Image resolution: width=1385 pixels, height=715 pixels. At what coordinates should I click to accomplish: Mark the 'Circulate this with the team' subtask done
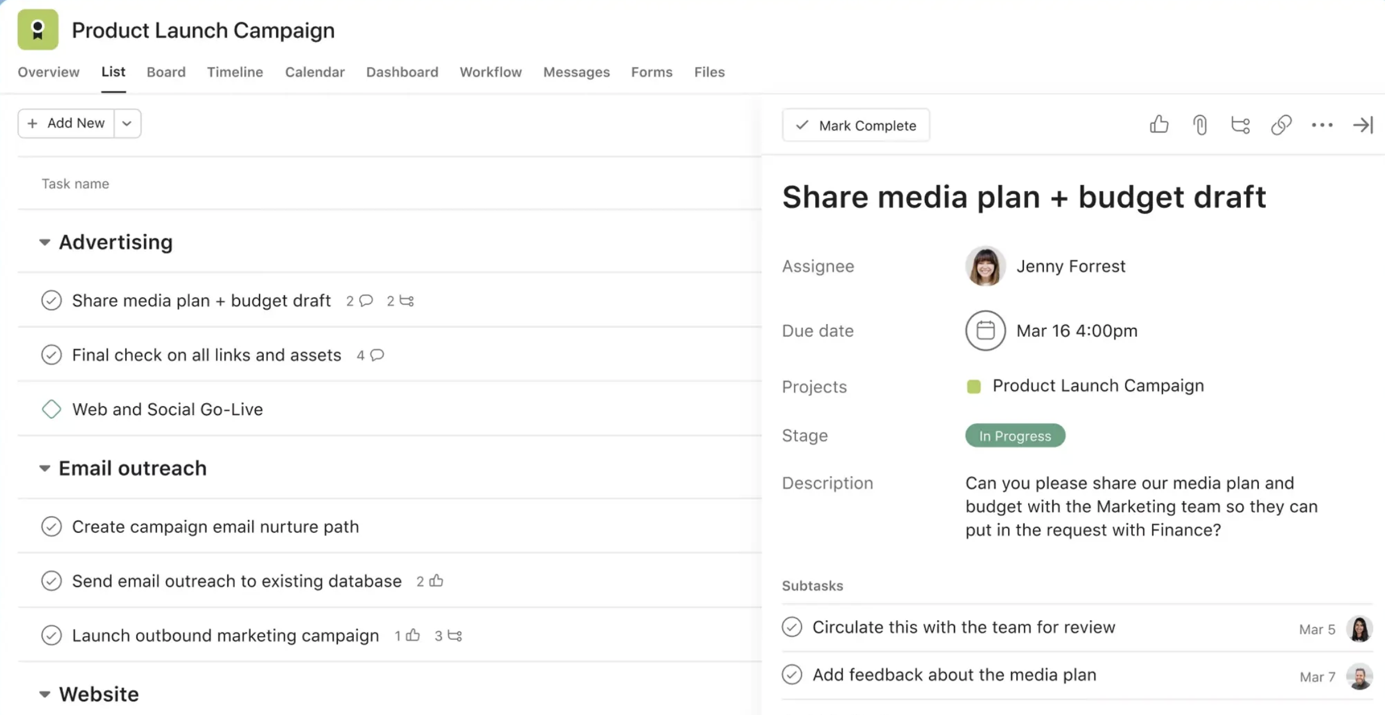coord(792,627)
